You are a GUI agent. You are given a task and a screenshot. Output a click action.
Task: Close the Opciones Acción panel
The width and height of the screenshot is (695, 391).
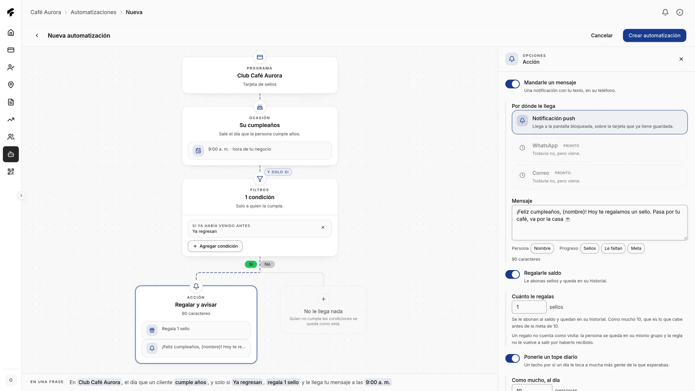pyautogui.click(x=681, y=59)
